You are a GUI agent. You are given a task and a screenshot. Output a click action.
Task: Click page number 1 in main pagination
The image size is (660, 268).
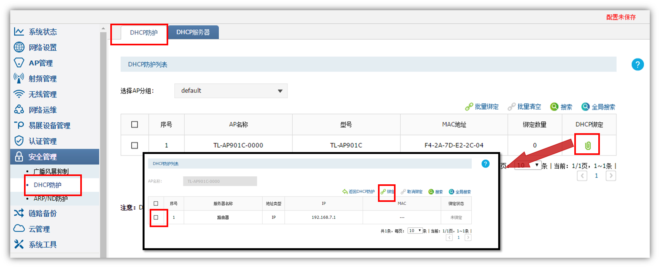tap(596, 176)
